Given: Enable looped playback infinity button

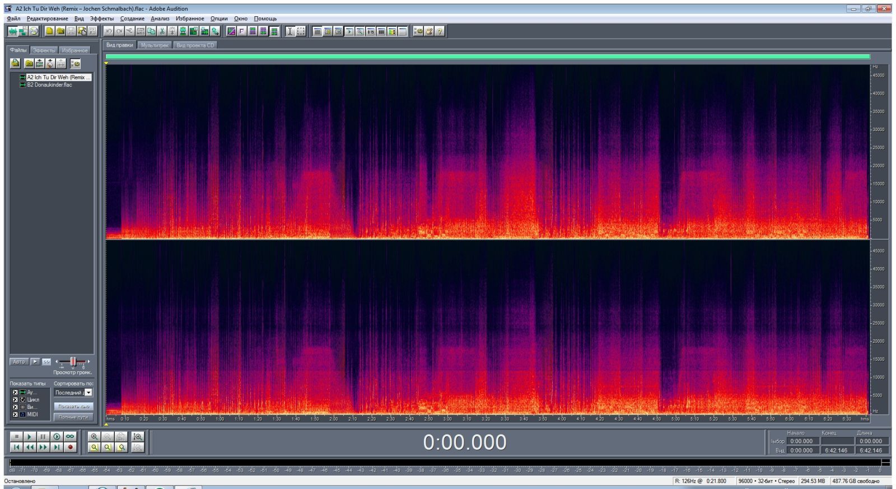Looking at the screenshot, I should 70,436.
